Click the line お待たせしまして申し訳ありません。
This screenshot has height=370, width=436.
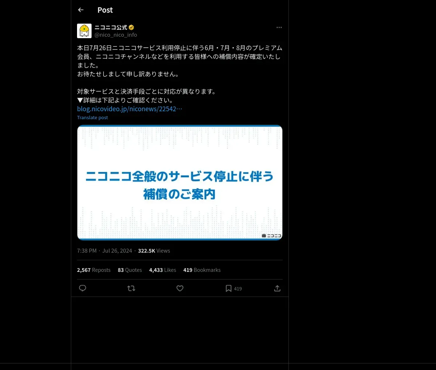(129, 74)
